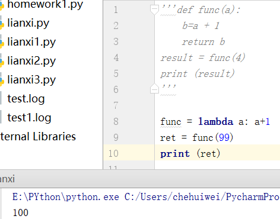Click 'return b' on line 3
The image size is (280, 219).
coord(203,41)
